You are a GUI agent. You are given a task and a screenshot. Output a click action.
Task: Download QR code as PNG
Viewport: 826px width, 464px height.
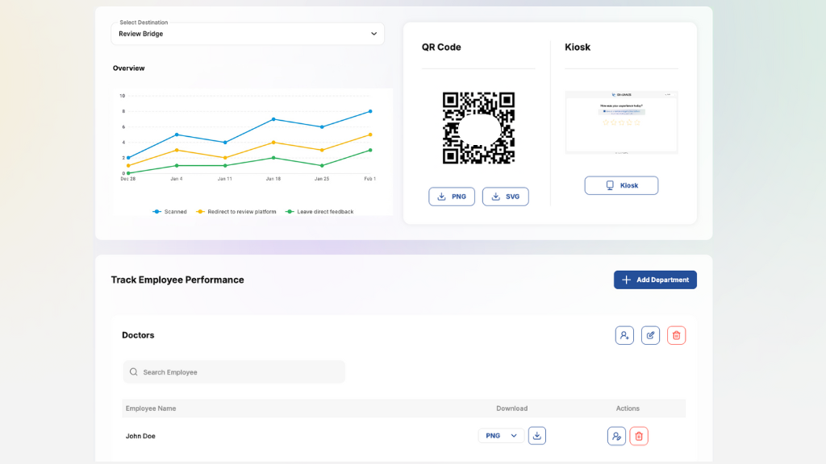(x=452, y=197)
